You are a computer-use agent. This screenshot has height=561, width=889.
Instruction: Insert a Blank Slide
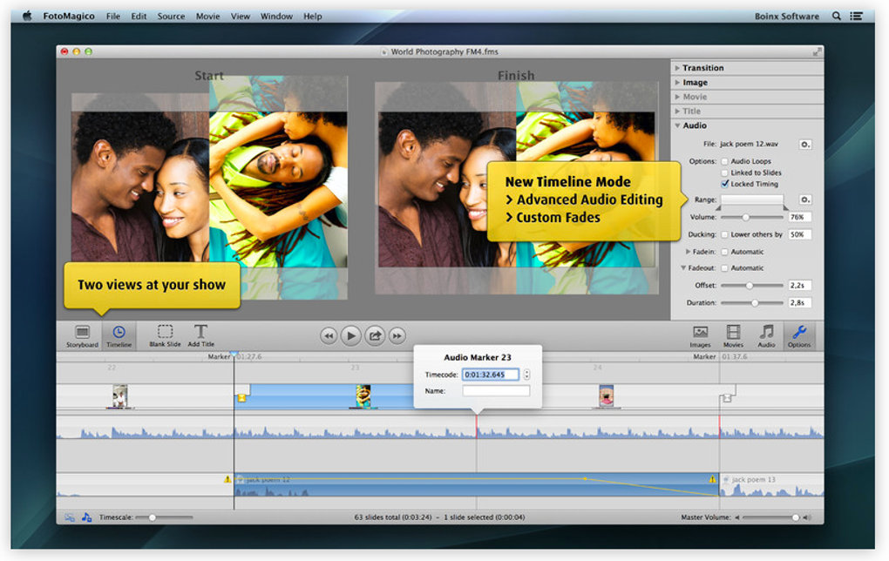click(x=165, y=335)
